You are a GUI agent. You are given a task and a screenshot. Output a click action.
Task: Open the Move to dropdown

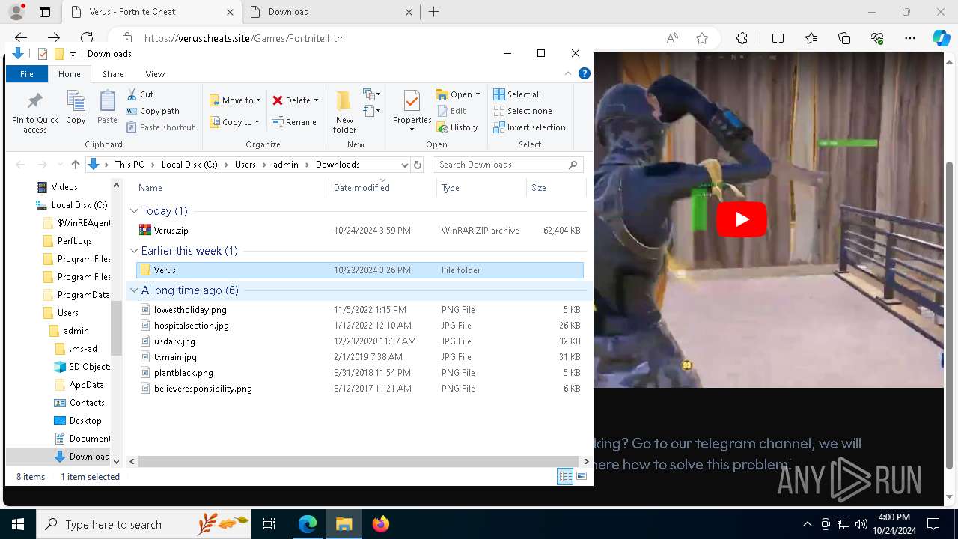click(235, 100)
